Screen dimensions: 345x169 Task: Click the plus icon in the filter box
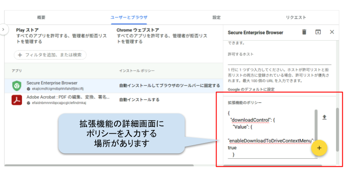pyautogui.click(x=20, y=55)
